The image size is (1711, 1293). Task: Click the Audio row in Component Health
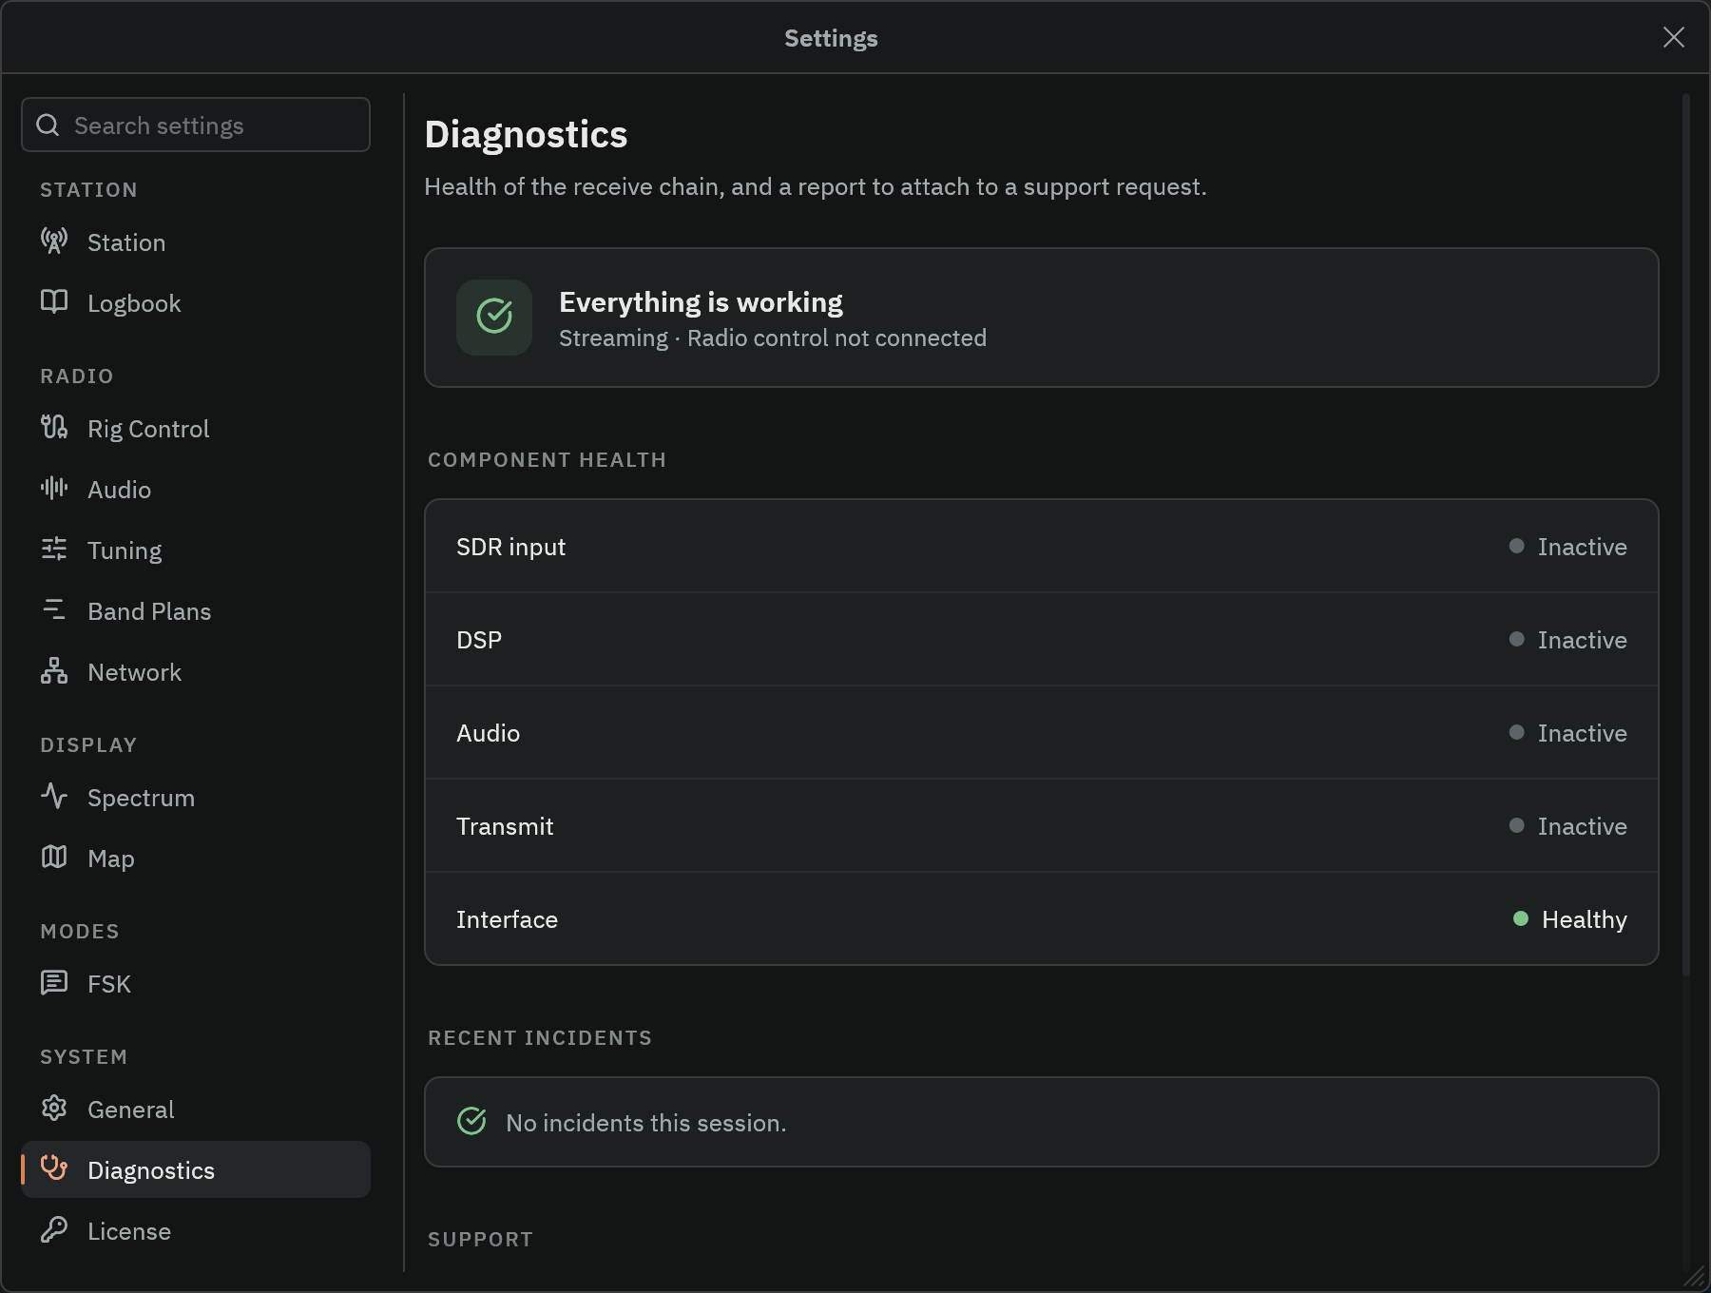[1042, 733]
